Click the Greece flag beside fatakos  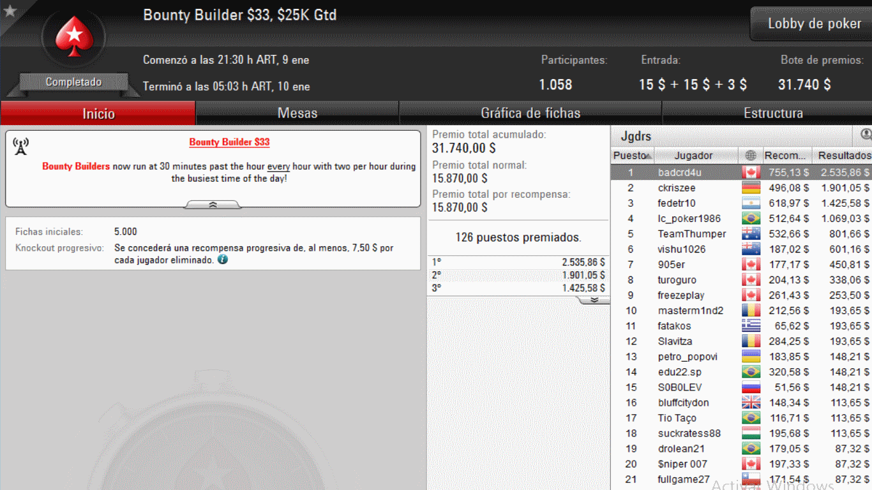(751, 325)
